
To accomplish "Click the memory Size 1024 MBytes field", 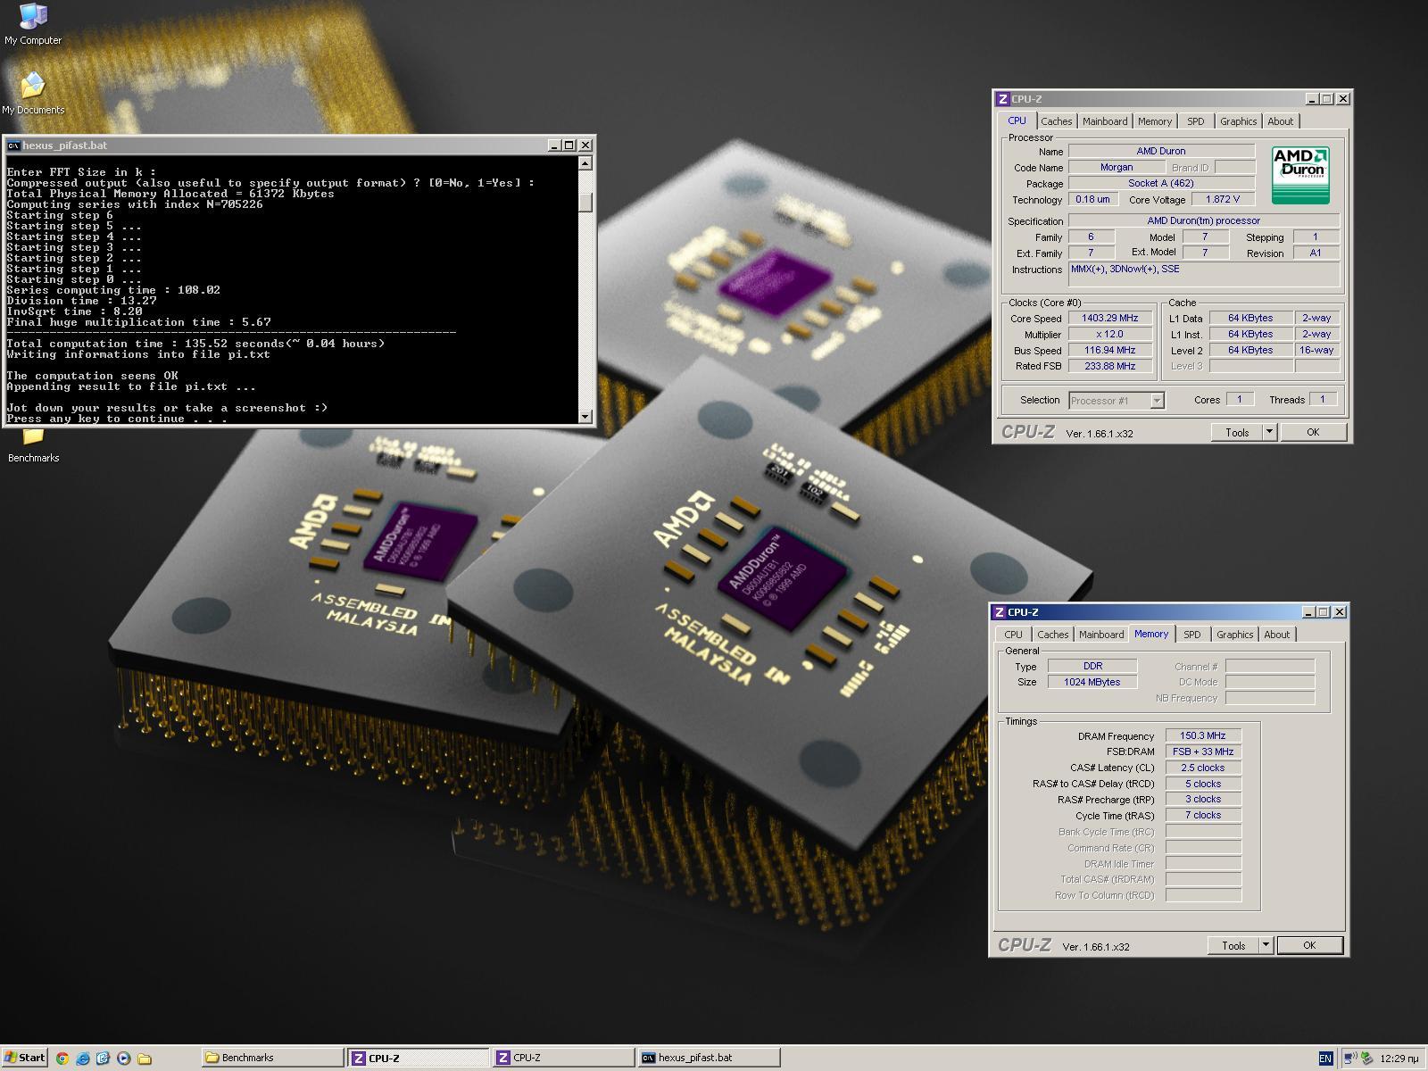I will pos(1092,682).
